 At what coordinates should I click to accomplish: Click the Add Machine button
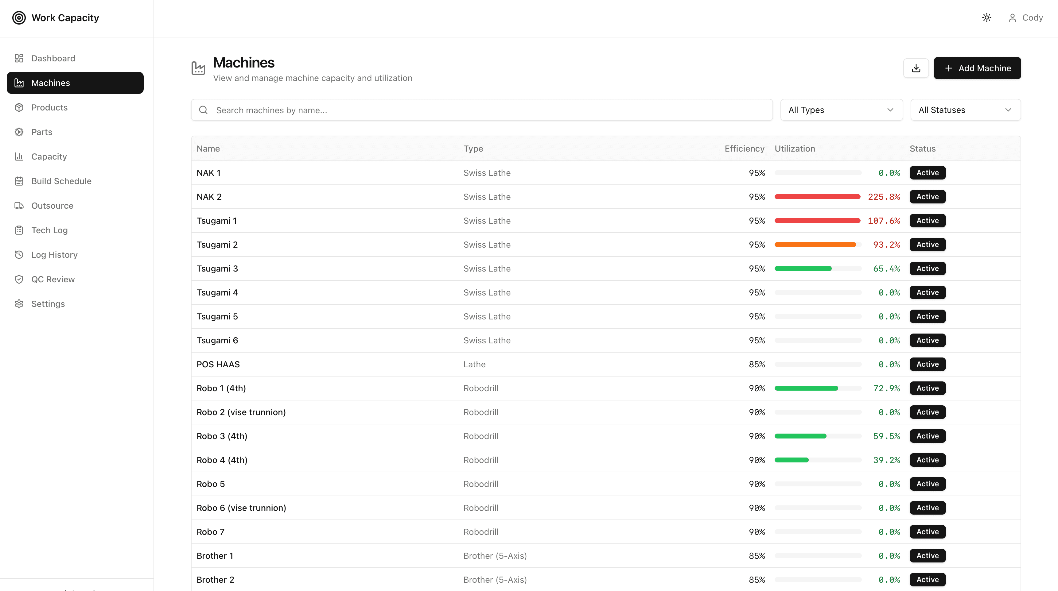click(977, 68)
